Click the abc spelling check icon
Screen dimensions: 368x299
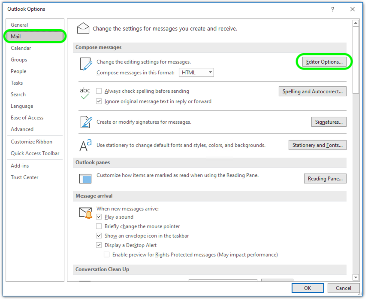click(x=85, y=93)
